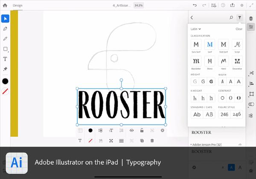This screenshot has height=179, width=256.
Task: Choose the Type tool in left toolbar
Action: (x=5, y=59)
